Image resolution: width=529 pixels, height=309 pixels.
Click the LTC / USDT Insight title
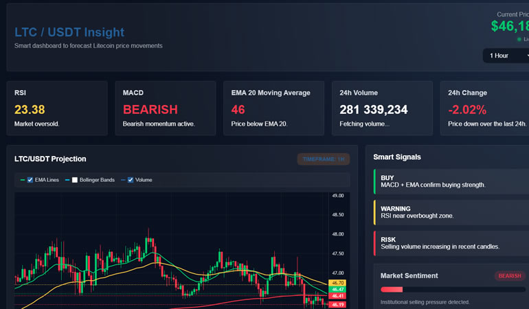[x=69, y=32]
